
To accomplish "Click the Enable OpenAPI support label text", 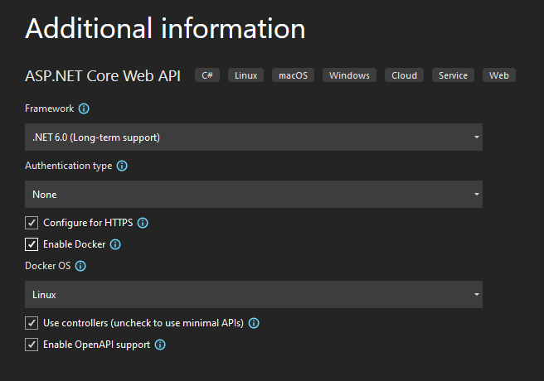I will click(x=96, y=345).
